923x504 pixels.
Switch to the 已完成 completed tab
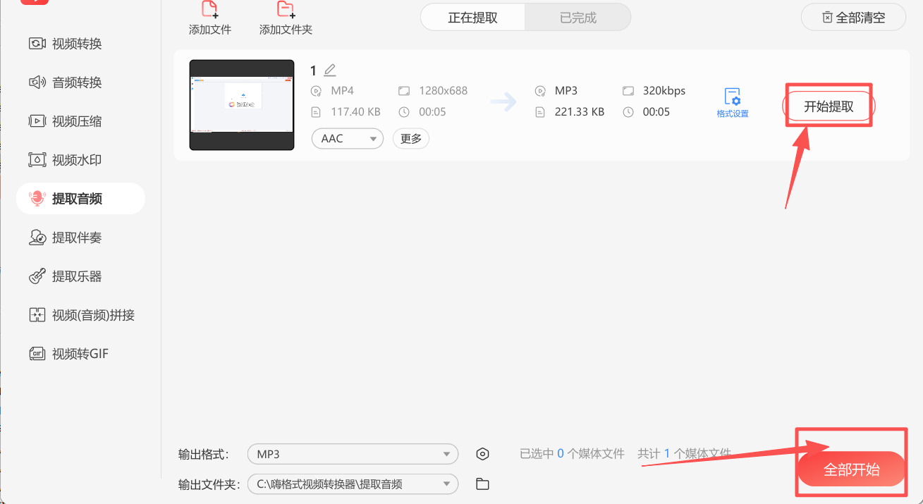[x=578, y=18]
